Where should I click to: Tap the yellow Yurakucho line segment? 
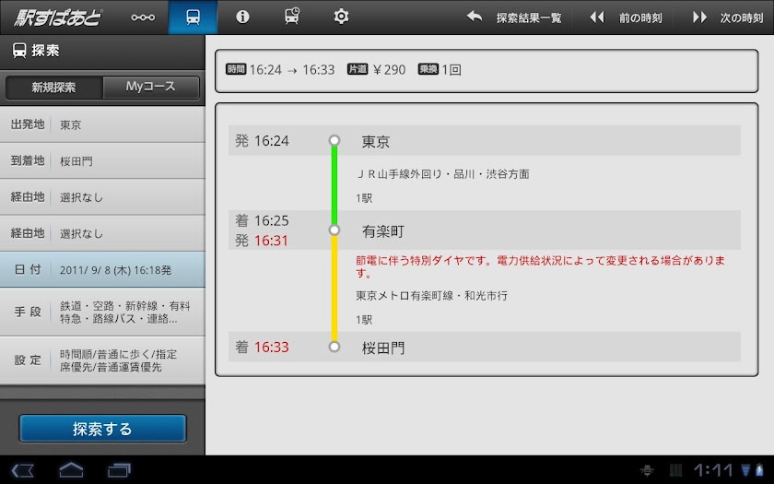coord(334,289)
